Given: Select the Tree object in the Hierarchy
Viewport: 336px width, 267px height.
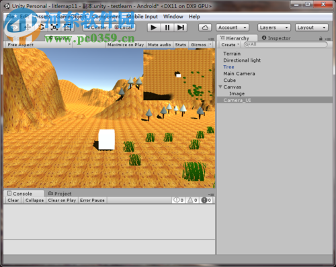Looking at the screenshot, I should coord(275,67).
